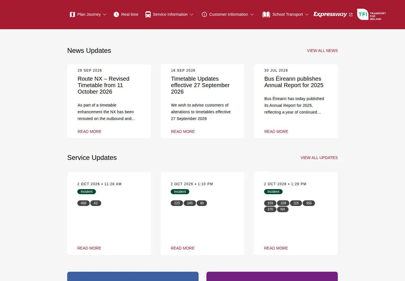405x281 pixels.
Task: Click the Expressway external link icon
Action: [x=351, y=15]
